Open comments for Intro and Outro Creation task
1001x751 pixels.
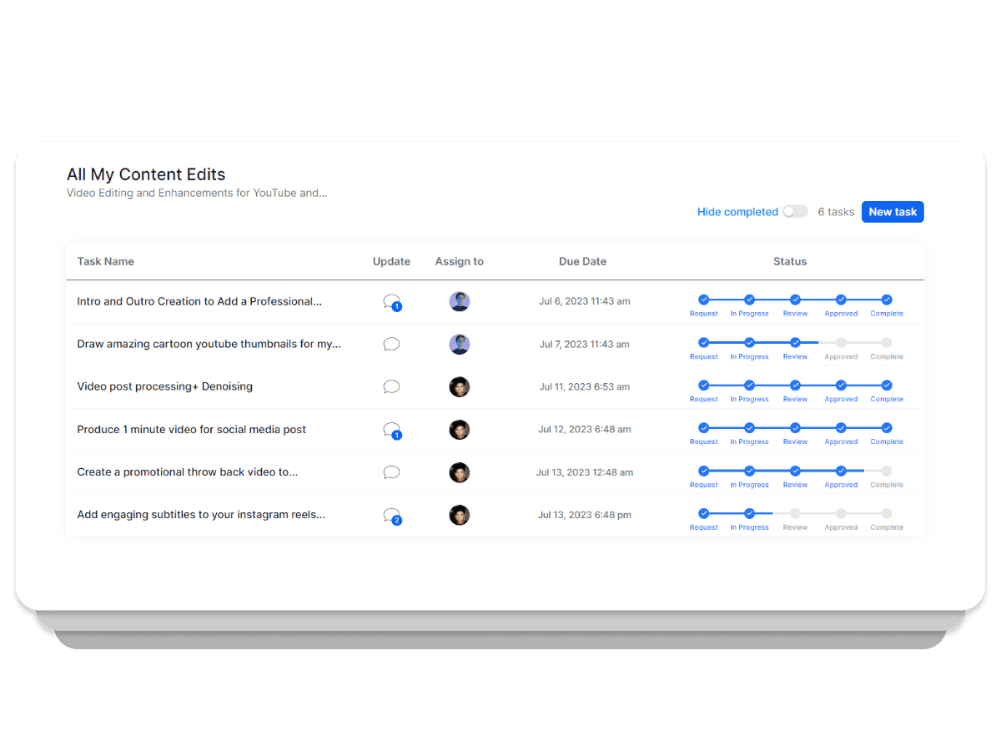pos(392,302)
